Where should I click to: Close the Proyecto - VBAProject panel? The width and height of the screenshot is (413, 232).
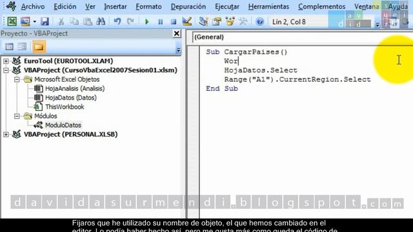tap(177, 34)
